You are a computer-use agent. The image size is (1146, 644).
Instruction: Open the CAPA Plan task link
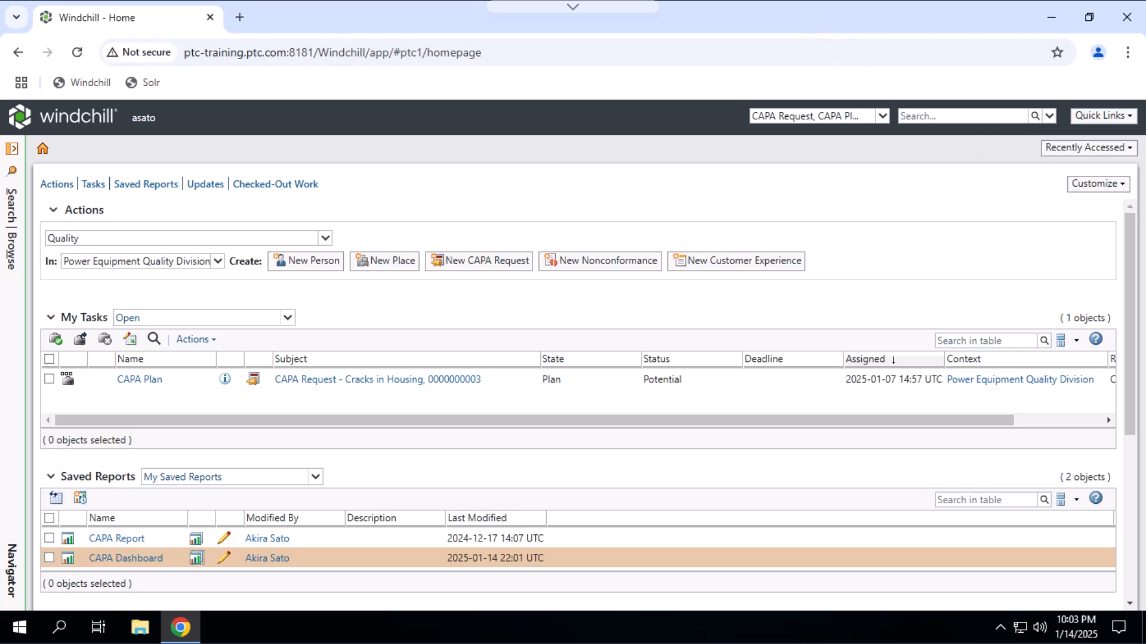139,379
